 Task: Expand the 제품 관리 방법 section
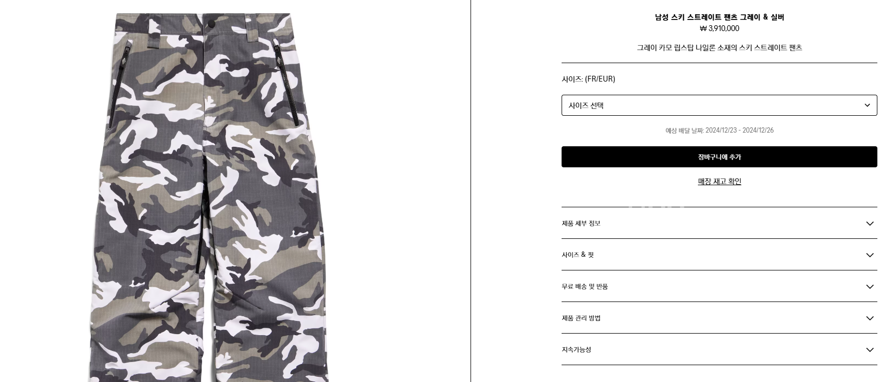(x=719, y=318)
